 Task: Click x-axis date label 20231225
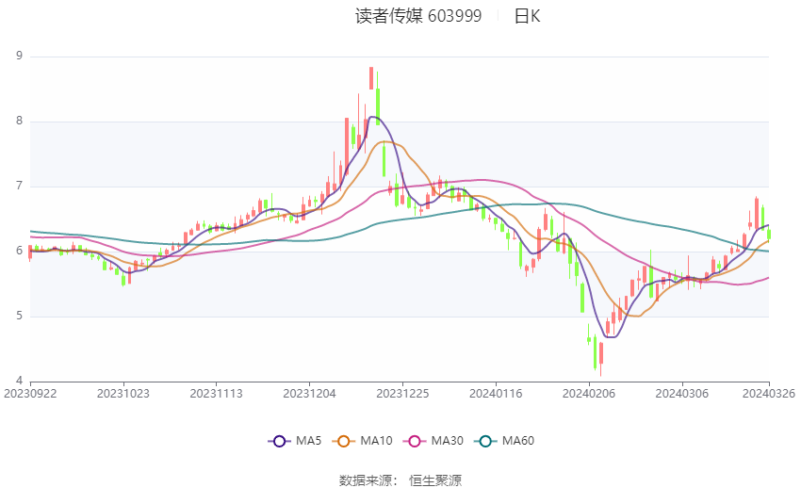(x=402, y=394)
